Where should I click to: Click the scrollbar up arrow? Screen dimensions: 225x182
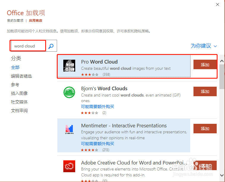pyautogui.click(x=222, y=61)
